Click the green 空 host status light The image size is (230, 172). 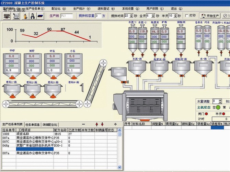click(x=218, y=108)
